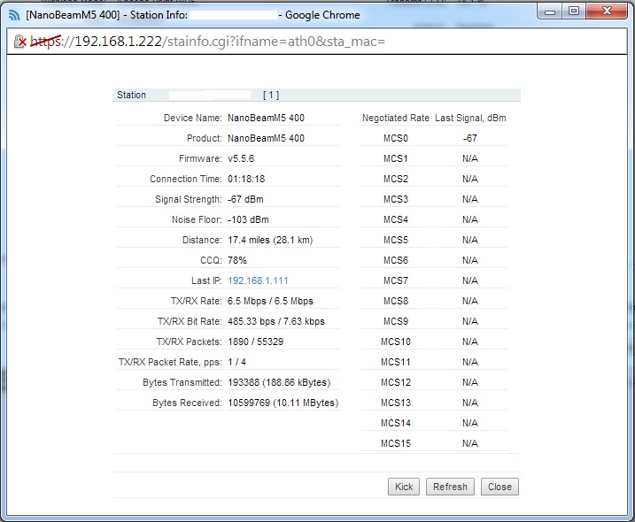Click the [ 1 ] station index
Image resolution: width=635 pixels, height=522 pixels.
pos(271,95)
